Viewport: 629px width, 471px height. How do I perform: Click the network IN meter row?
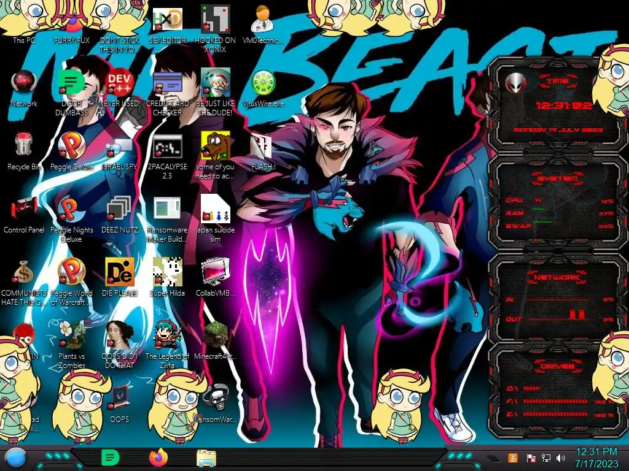coord(559,299)
